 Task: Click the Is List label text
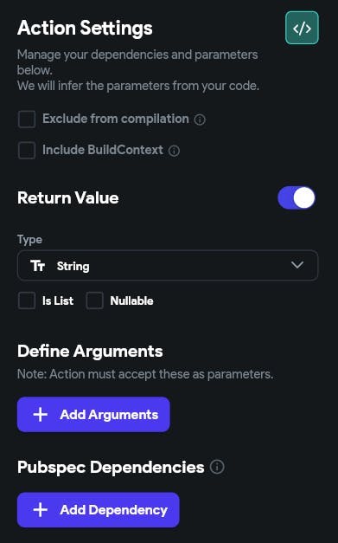tap(58, 301)
